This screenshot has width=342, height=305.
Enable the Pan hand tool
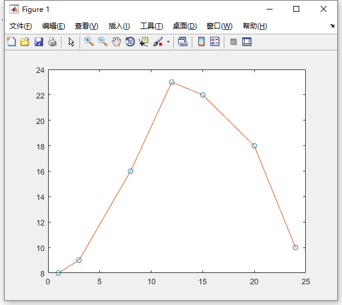click(116, 42)
